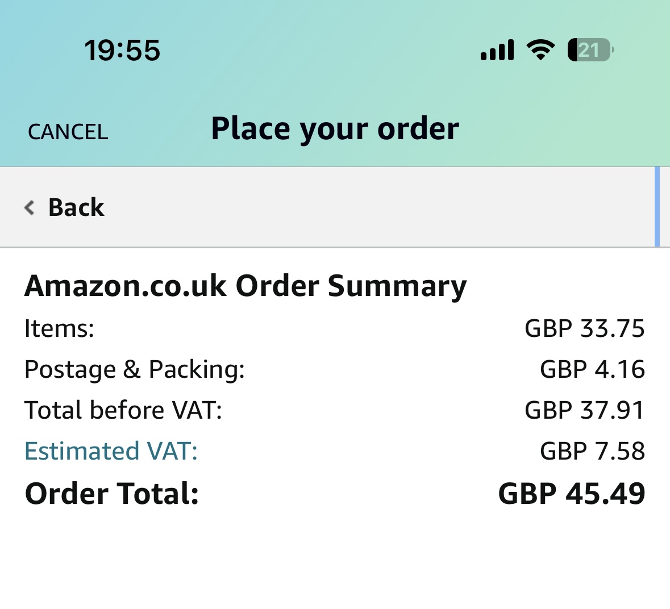670x609 pixels.
Task: Tap the Total before VAT amount GBP 37.91
Action: (585, 410)
